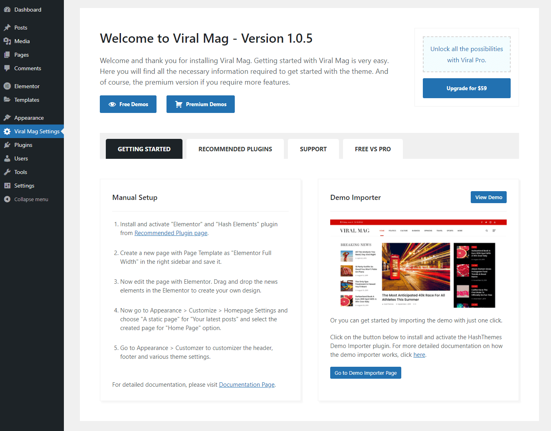This screenshot has height=431, width=551.
Task: Select Viral Mag Settings menu item
Action: 32,131
